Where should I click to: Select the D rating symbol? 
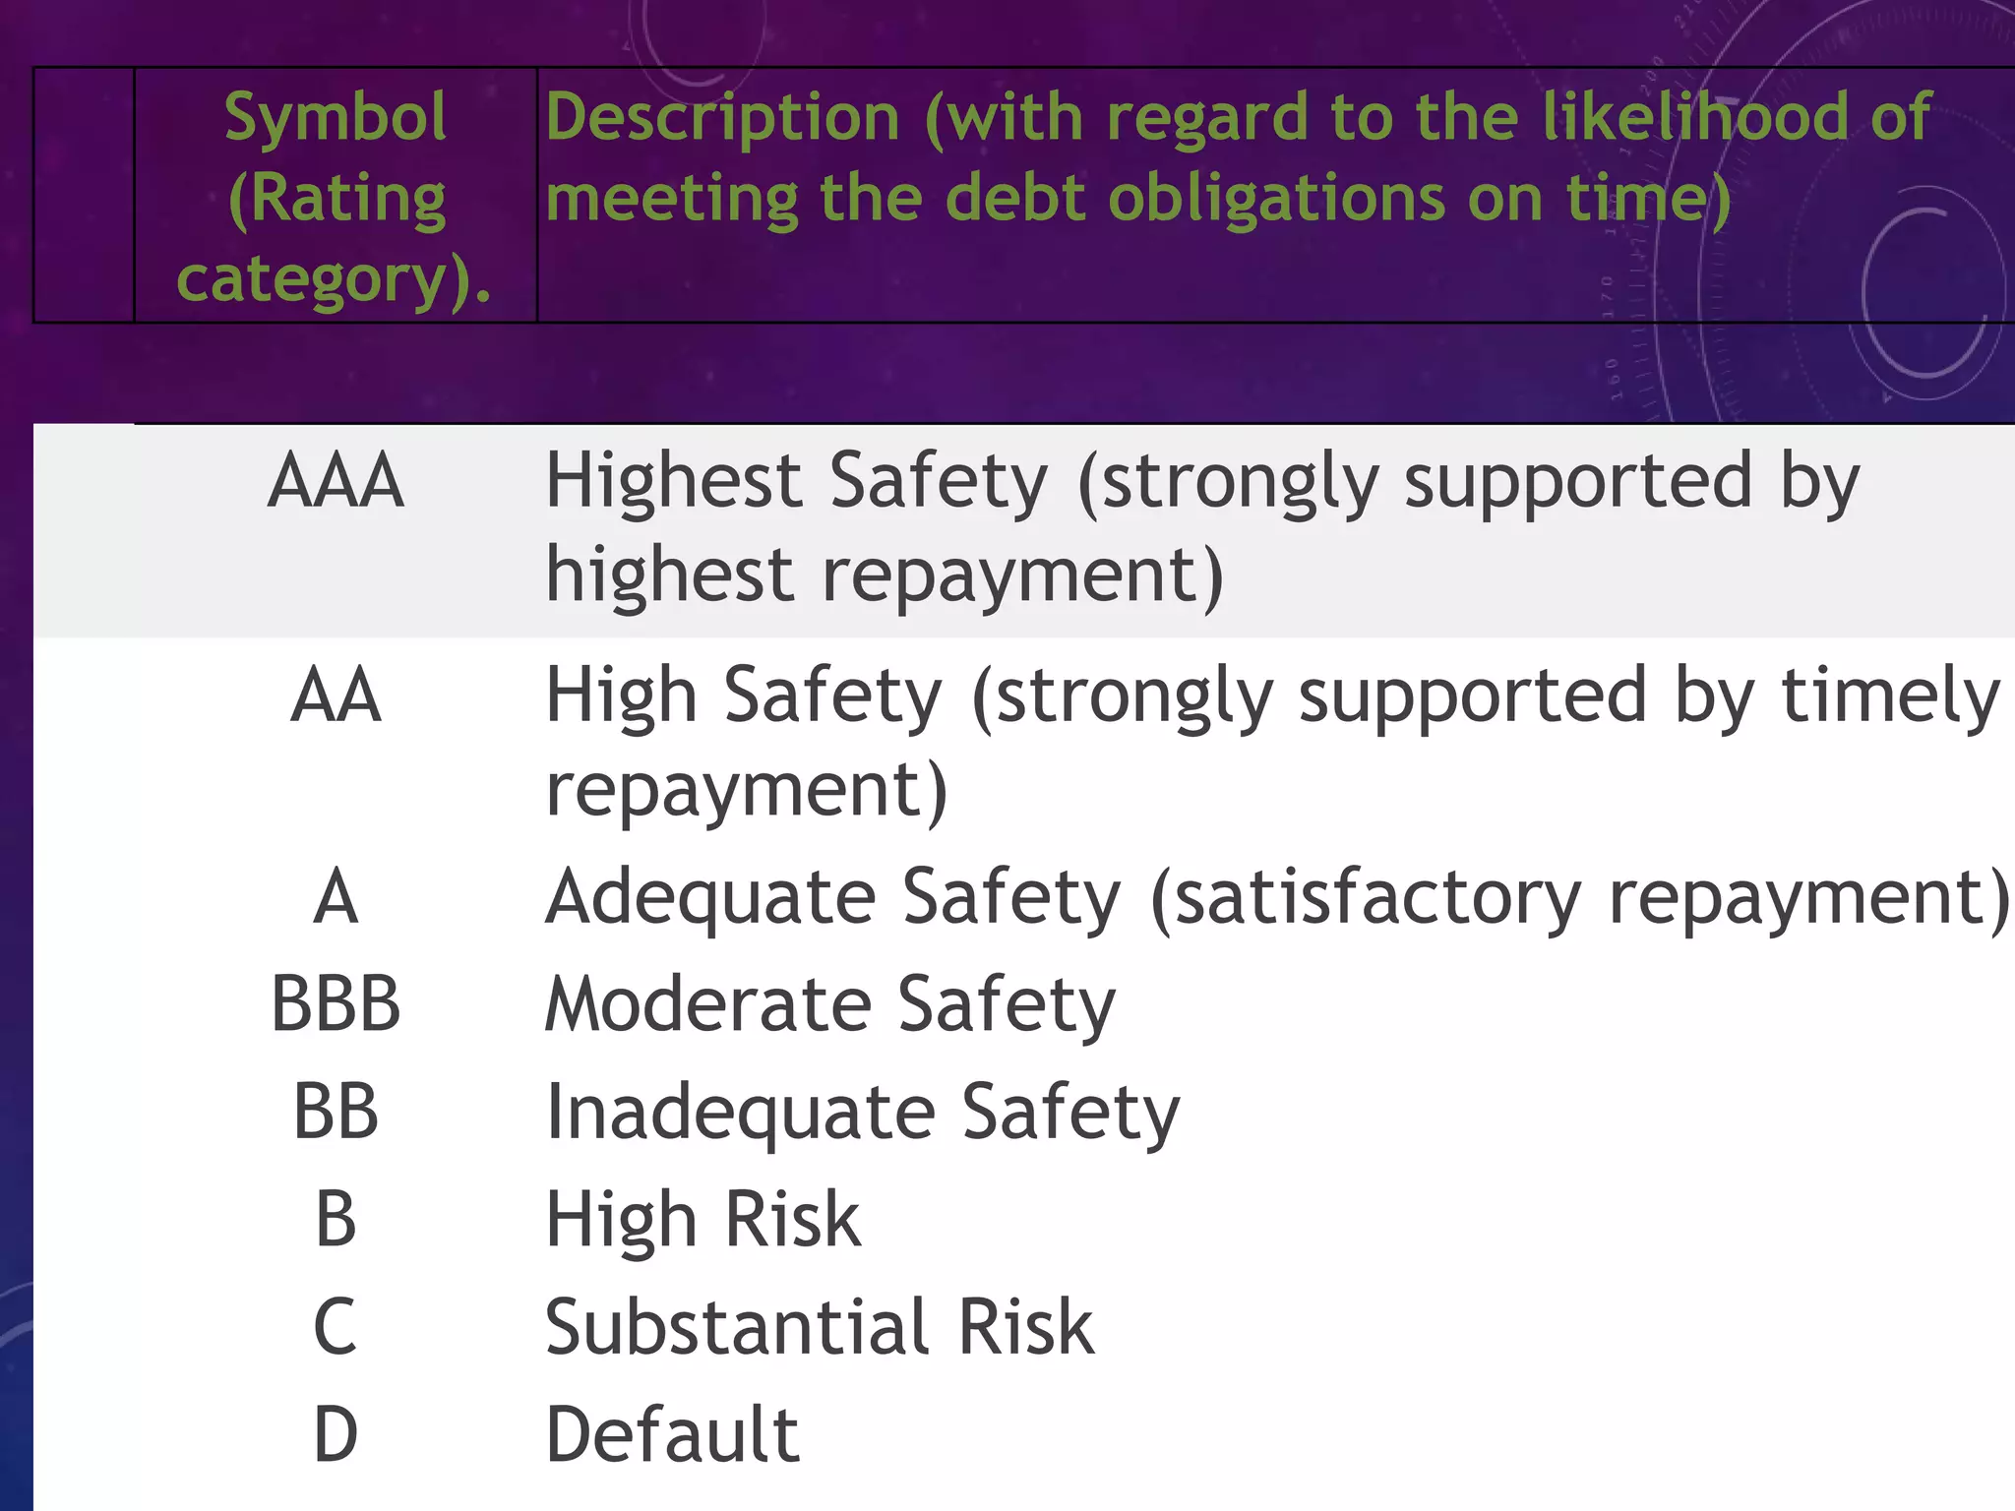[336, 1434]
